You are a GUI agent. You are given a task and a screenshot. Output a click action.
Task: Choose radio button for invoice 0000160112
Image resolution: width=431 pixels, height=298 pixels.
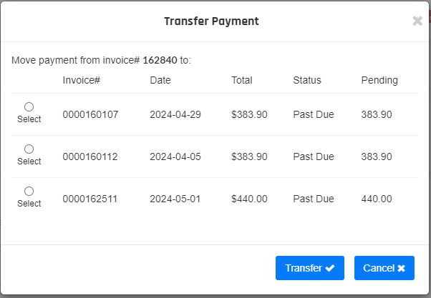pos(29,149)
